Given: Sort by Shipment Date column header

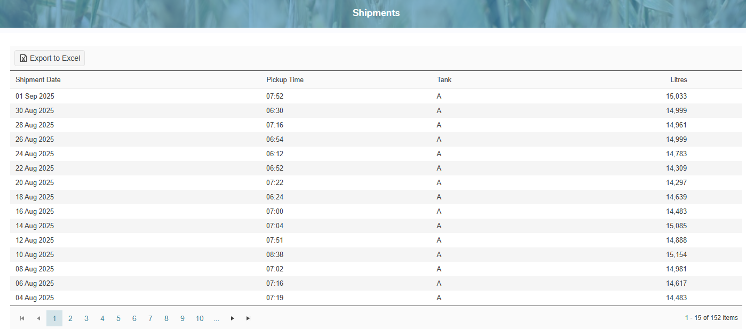Looking at the screenshot, I should (38, 80).
